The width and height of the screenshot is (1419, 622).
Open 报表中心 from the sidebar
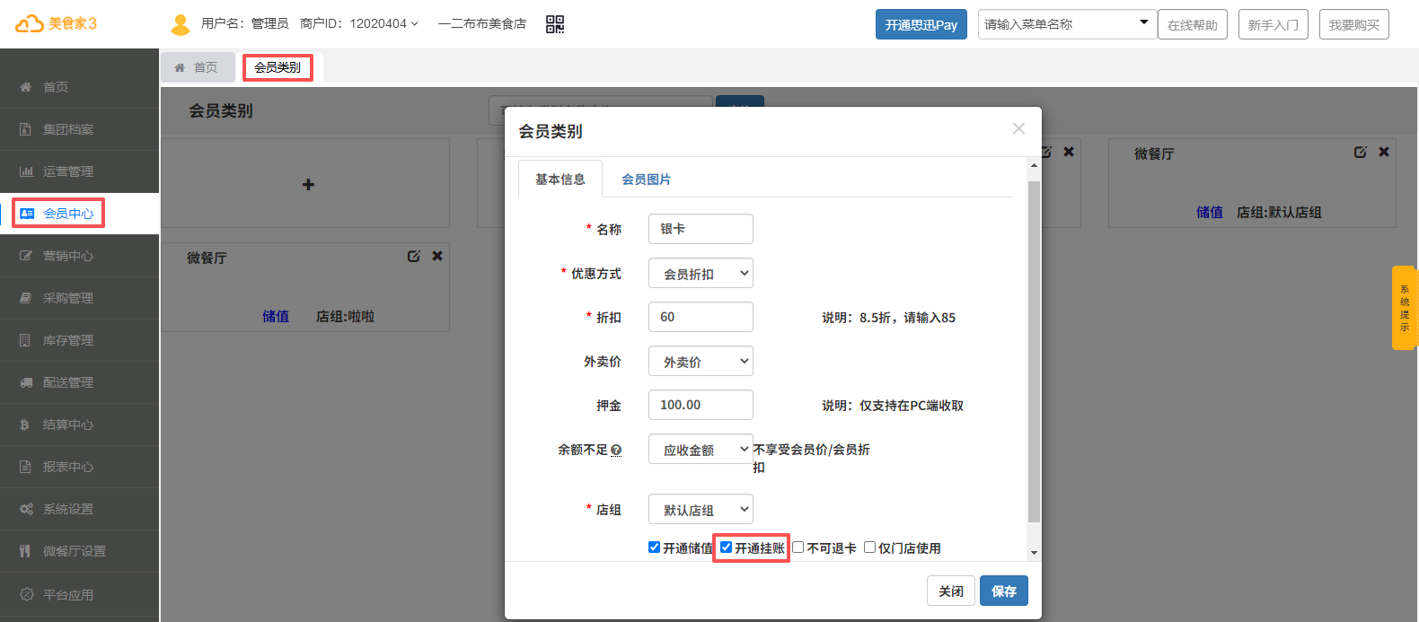coord(68,467)
